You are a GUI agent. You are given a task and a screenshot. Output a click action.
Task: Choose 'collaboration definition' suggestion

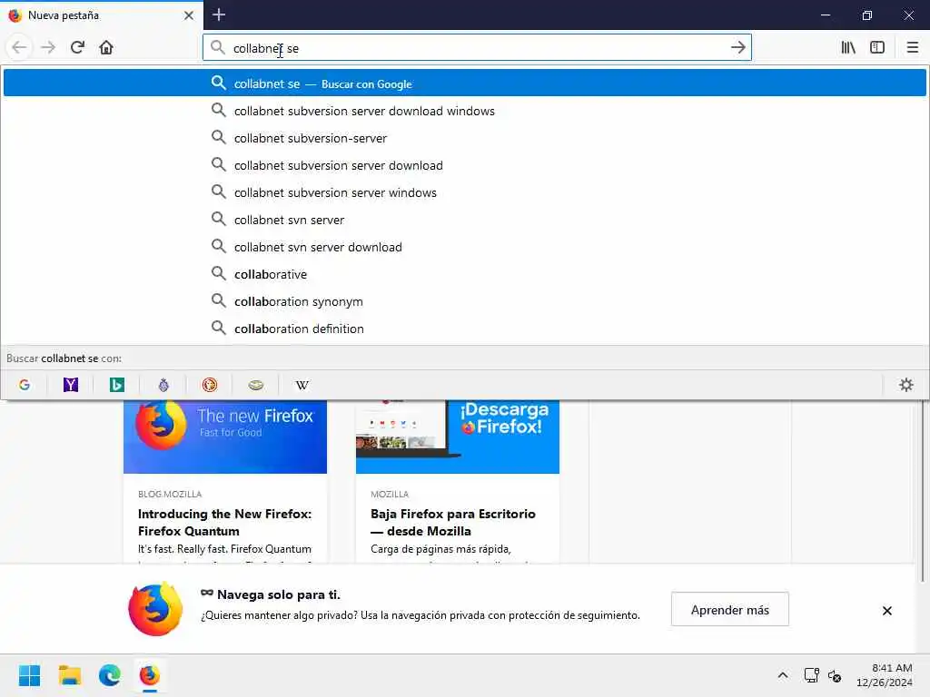pos(464,329)
